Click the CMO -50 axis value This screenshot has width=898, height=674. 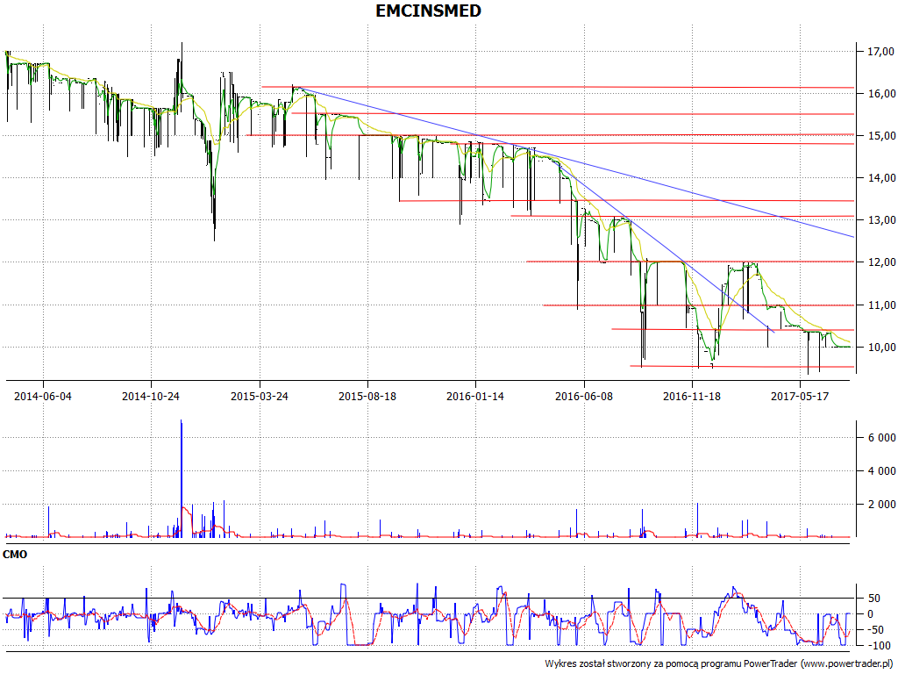876,630
